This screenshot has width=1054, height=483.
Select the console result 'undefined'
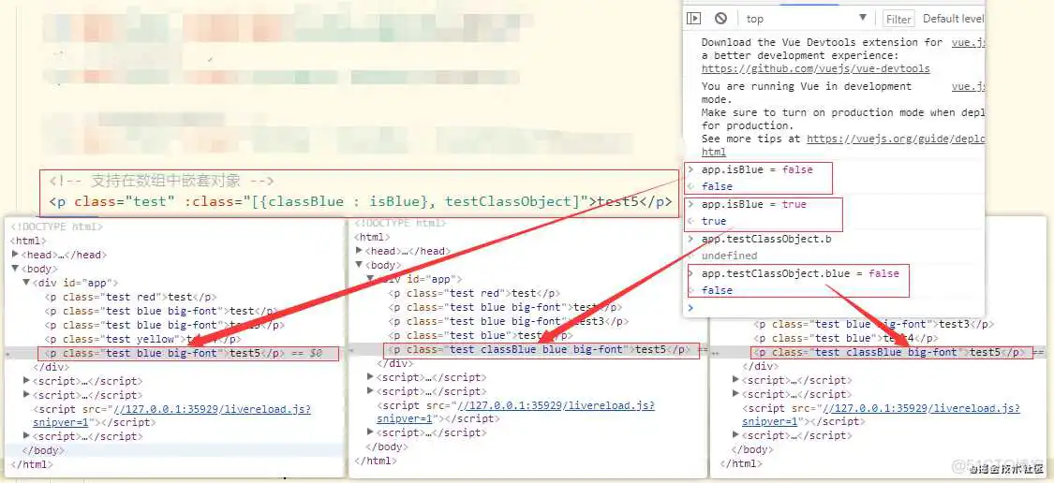click(729, 256)
